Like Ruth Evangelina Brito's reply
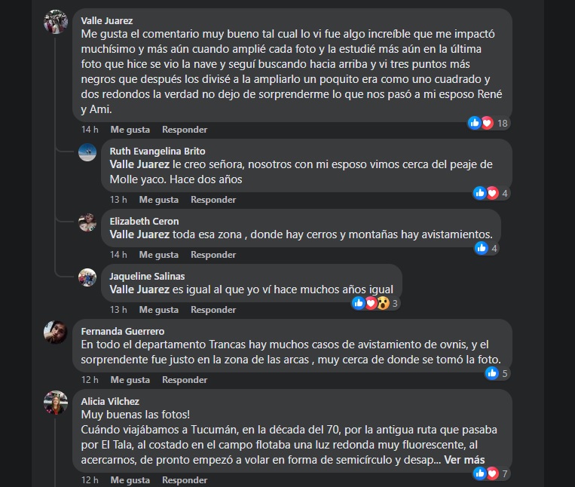575x487 pixels. coord(159,200)
